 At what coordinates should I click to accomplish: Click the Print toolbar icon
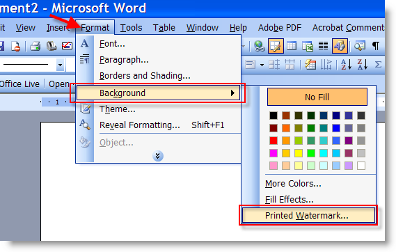click(35, 46)
